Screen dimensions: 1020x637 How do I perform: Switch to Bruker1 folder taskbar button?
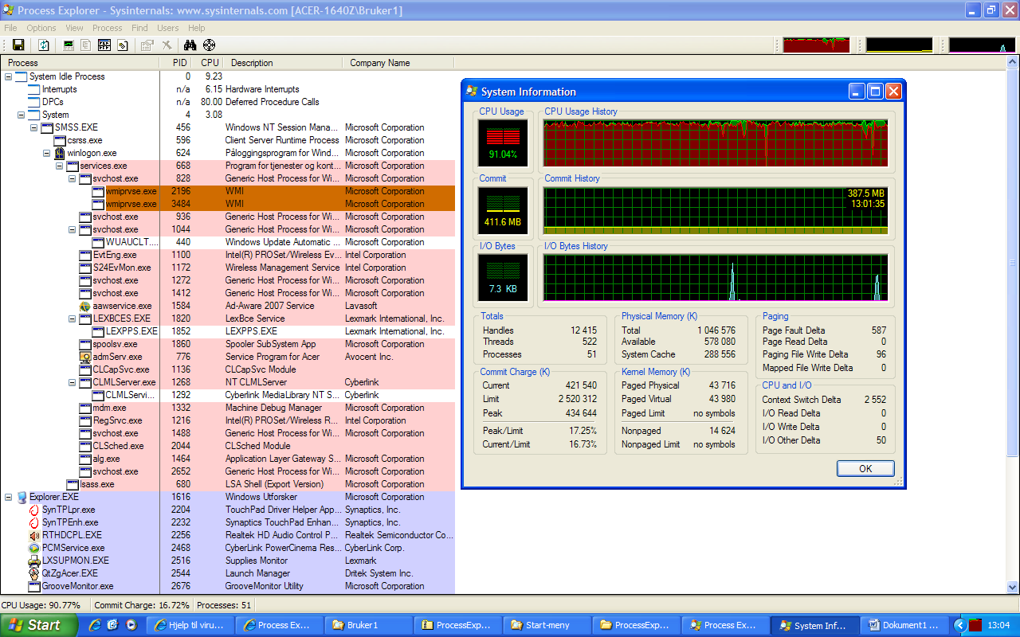(x=368, y=625)
